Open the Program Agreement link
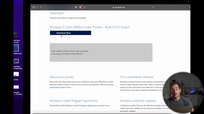 point(88,105)
